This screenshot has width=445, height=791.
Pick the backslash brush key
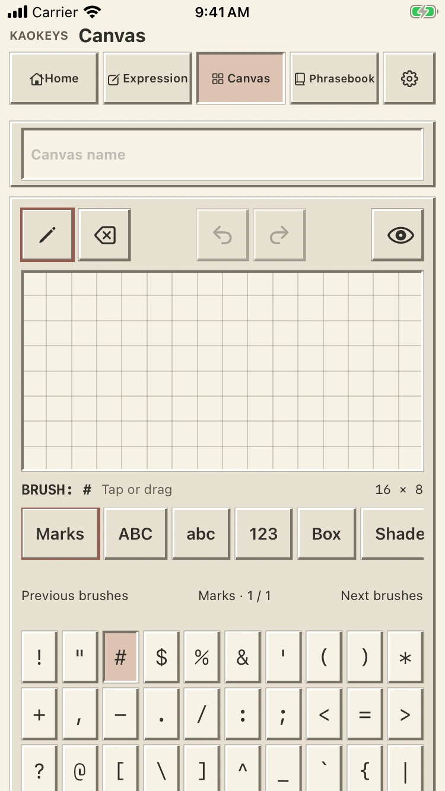coord(161,768)
